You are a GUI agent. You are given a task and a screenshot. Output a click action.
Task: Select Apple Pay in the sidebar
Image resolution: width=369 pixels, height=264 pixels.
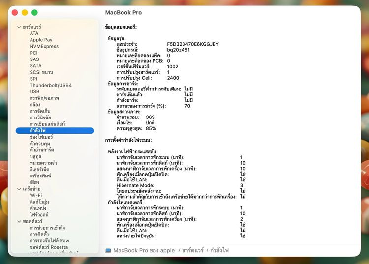click(41, 40)
